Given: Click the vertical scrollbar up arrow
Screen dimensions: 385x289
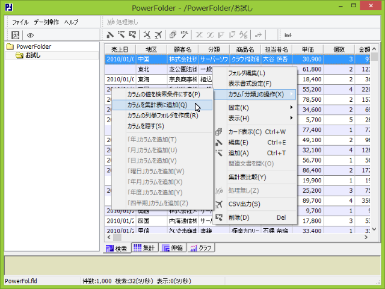Looking at the screenshot, I should click(x=374, y=49).
